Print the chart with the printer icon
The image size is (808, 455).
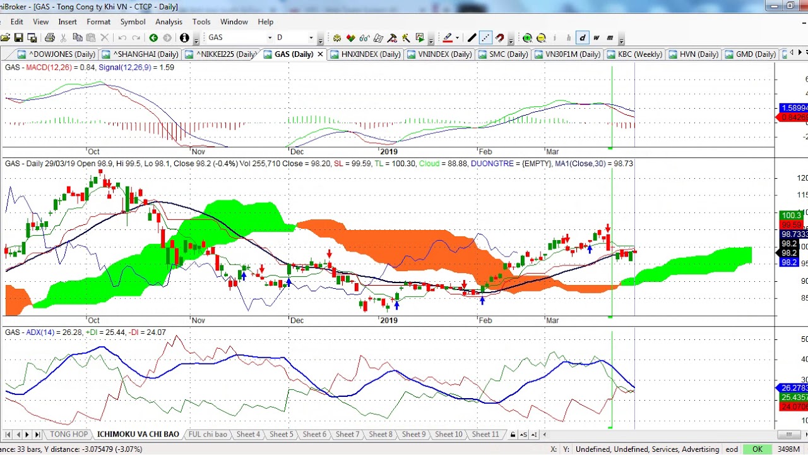(x=50, y=38)
